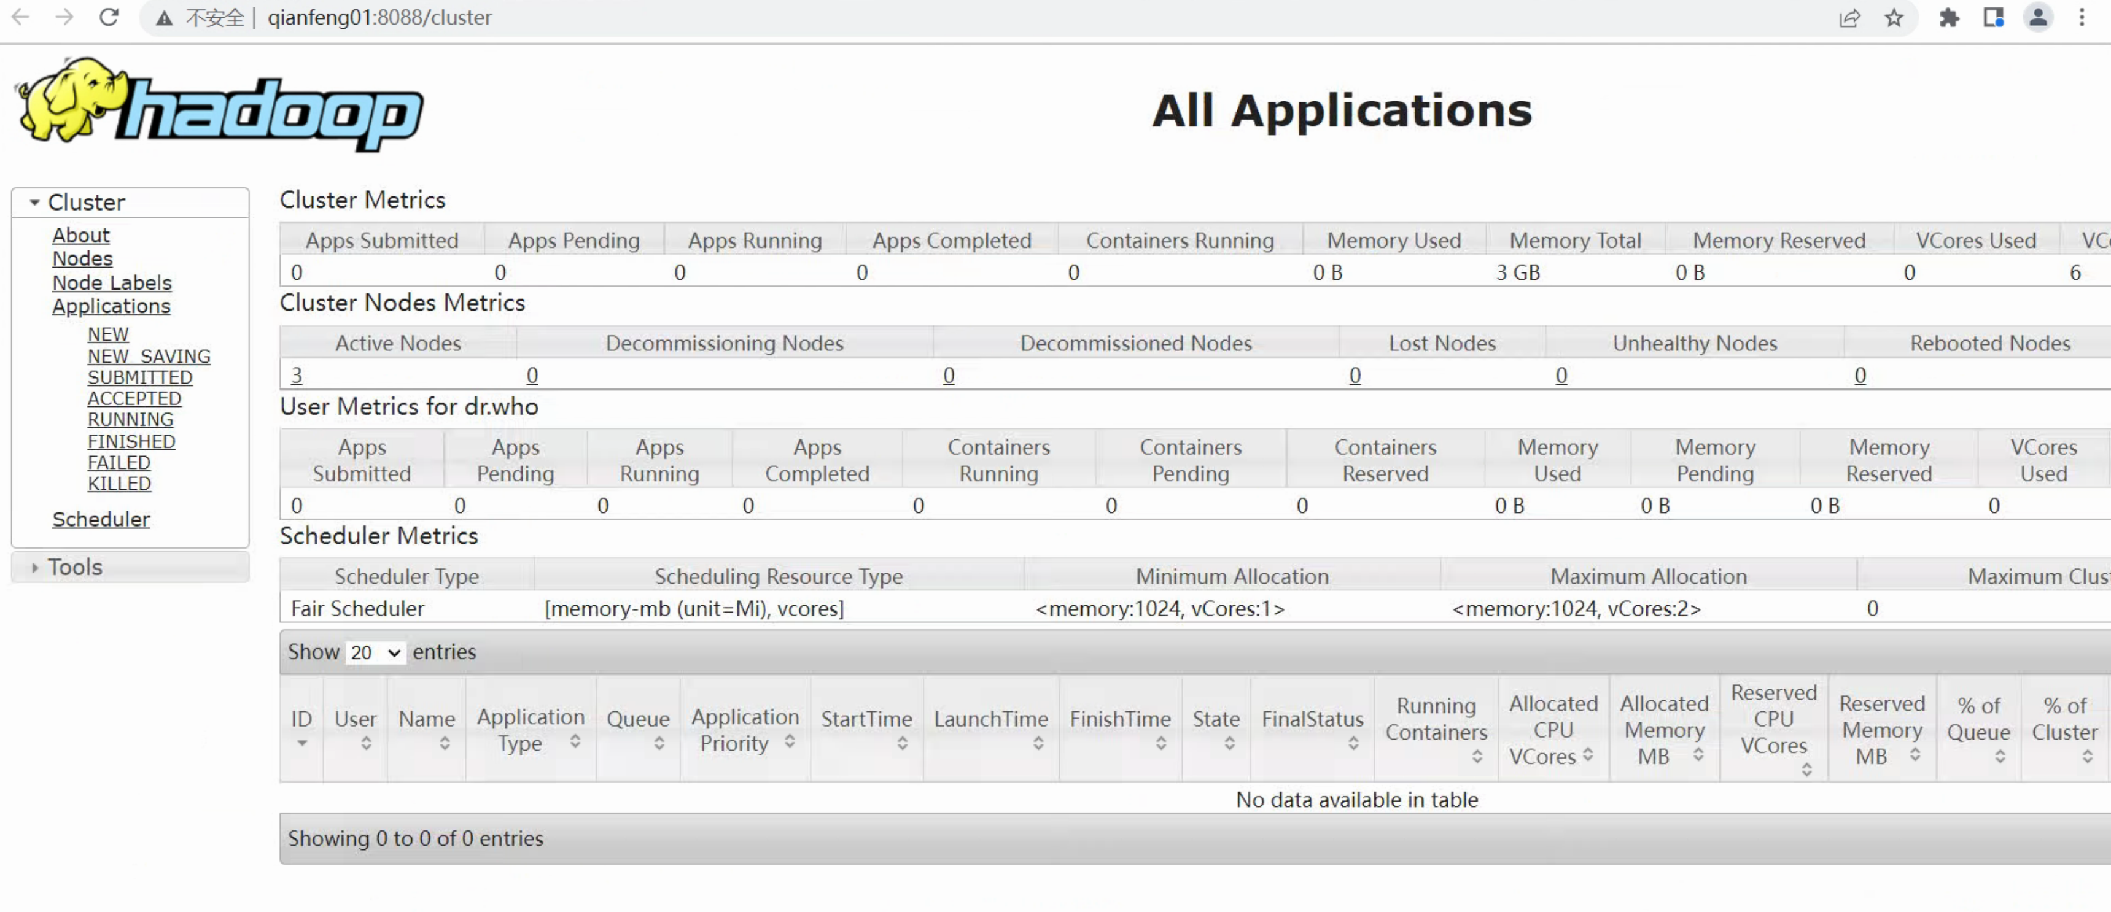
Task: Open the Show entries dropdown
Action: [x=375, y=652]
